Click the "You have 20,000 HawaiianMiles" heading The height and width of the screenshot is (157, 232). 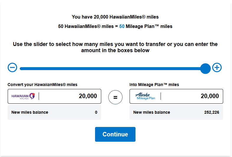click(115, 17)
